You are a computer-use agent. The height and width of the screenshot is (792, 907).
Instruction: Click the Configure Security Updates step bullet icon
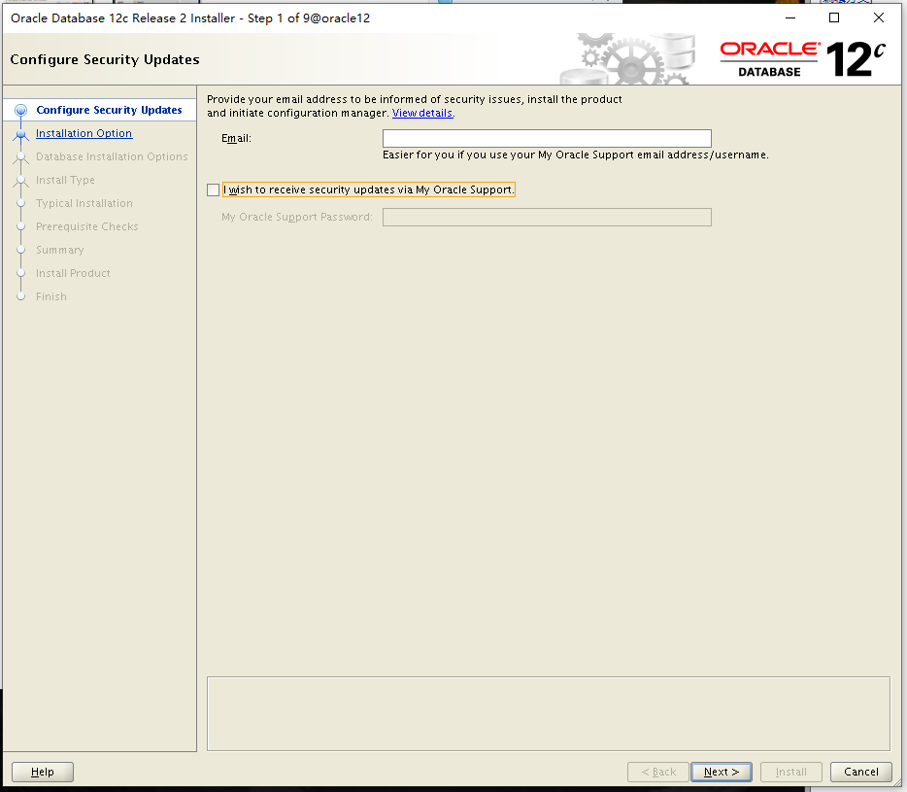tap(20, 110)
